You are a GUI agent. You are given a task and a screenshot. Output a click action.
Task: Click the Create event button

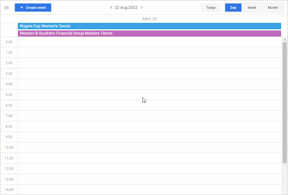[x=33, y=8]
